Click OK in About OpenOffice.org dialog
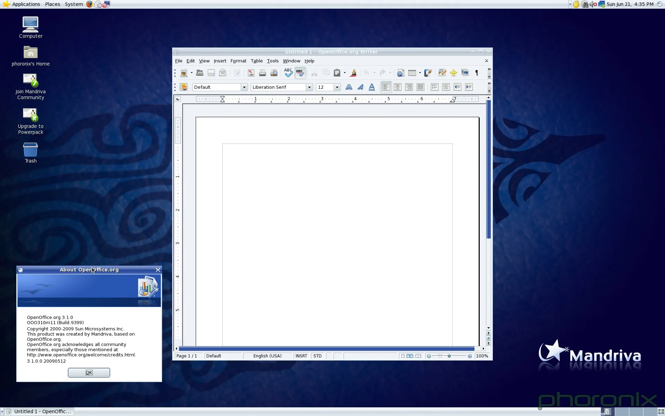 pos(89,373)
